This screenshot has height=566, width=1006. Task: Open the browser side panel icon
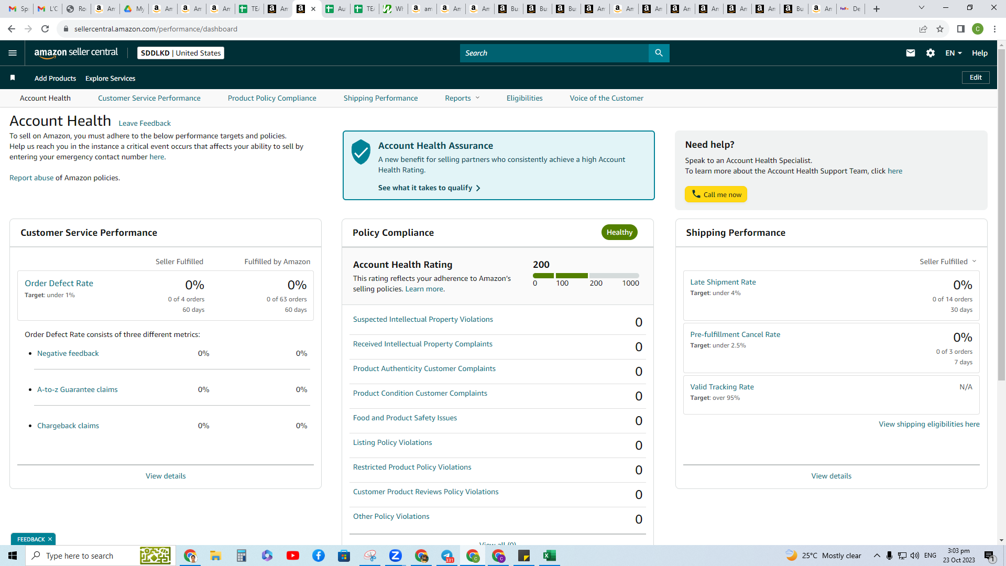pos(961,29)
